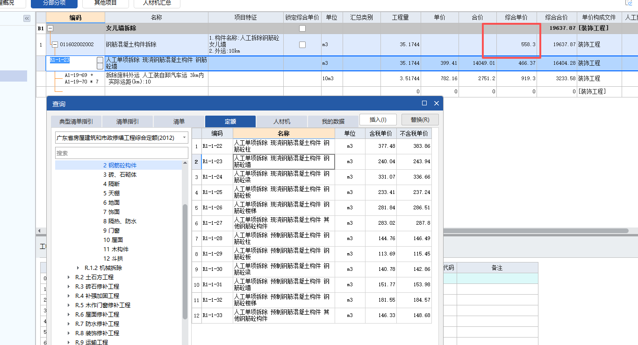Select quota row R1-1-26 钢筋砼楼梯
This screenshot has width=638, height=345.
tap(312, 208)
